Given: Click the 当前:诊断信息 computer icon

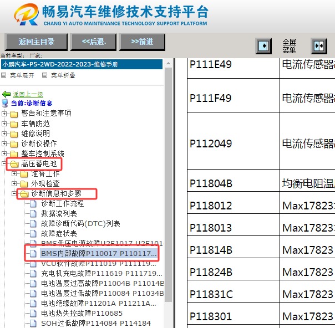Looking at the screenshot, I should pyautogui.click(x=5, y=103).
